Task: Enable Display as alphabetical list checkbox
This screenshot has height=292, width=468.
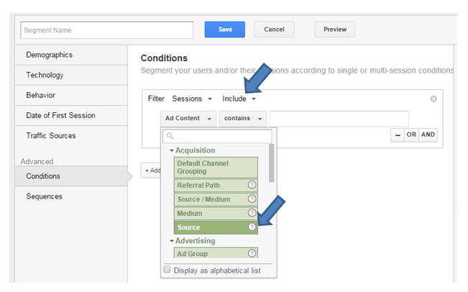Action: [x=167, y=270]
